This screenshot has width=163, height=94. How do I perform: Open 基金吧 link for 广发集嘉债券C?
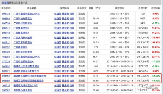(x=65, y=28)
